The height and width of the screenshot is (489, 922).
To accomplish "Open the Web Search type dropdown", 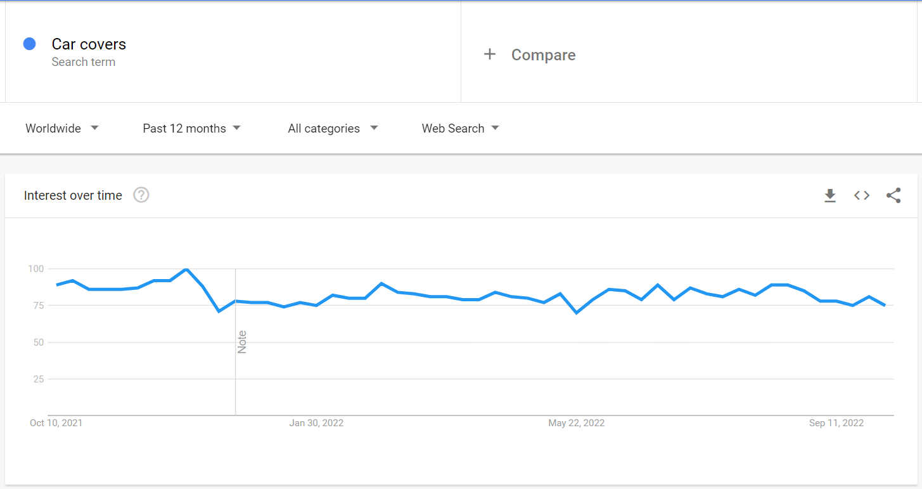I will (x=461, y=128).
